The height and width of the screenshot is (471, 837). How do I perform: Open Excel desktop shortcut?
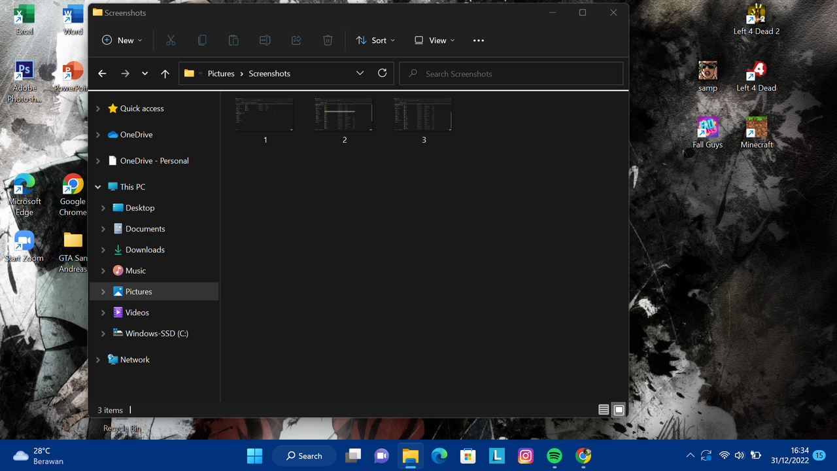[24, 20]
